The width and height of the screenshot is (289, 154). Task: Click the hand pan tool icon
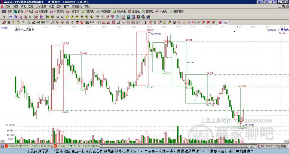98,17
